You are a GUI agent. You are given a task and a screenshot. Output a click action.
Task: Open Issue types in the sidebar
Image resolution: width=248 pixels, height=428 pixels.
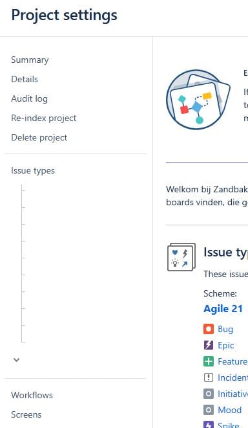point(33,170)
